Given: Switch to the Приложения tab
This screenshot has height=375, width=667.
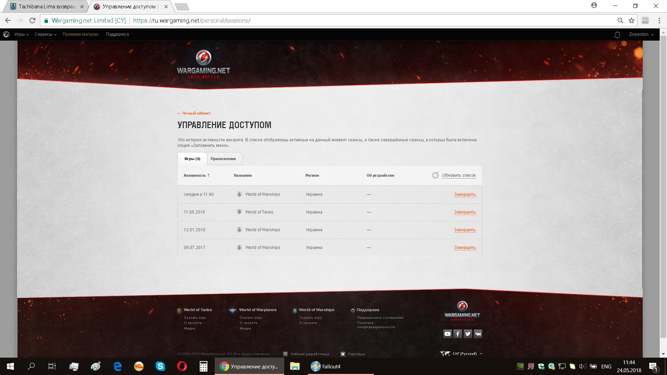Looking at the screenshot, I should coord(223,159).
